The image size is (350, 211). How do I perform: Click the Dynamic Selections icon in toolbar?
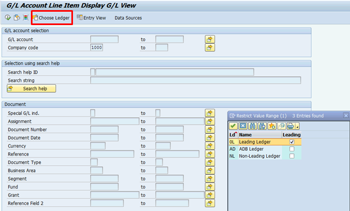tap(26, 18)
